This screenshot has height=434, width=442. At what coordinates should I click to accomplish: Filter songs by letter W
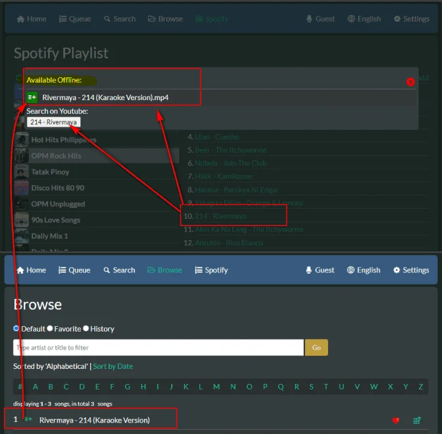(x=374, y=386)
